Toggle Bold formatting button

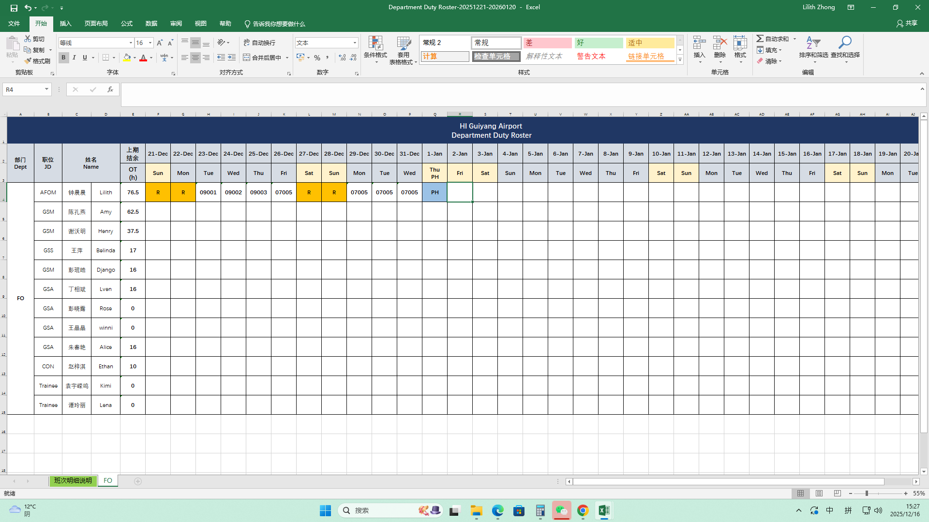click(63, 58)
